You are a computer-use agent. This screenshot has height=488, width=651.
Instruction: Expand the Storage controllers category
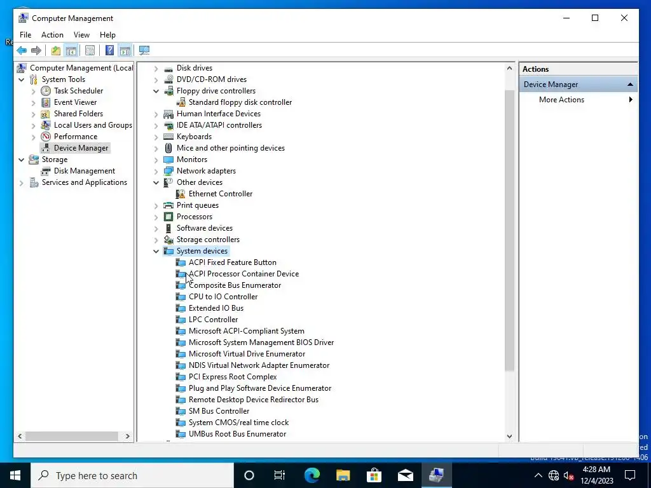pyautogui.click(x=156, y=240)
